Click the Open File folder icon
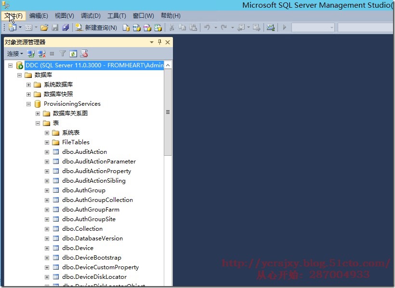Image resolution: width=395 pixels, height=288 pixels. pyautogui.click(x=44, y=27)
